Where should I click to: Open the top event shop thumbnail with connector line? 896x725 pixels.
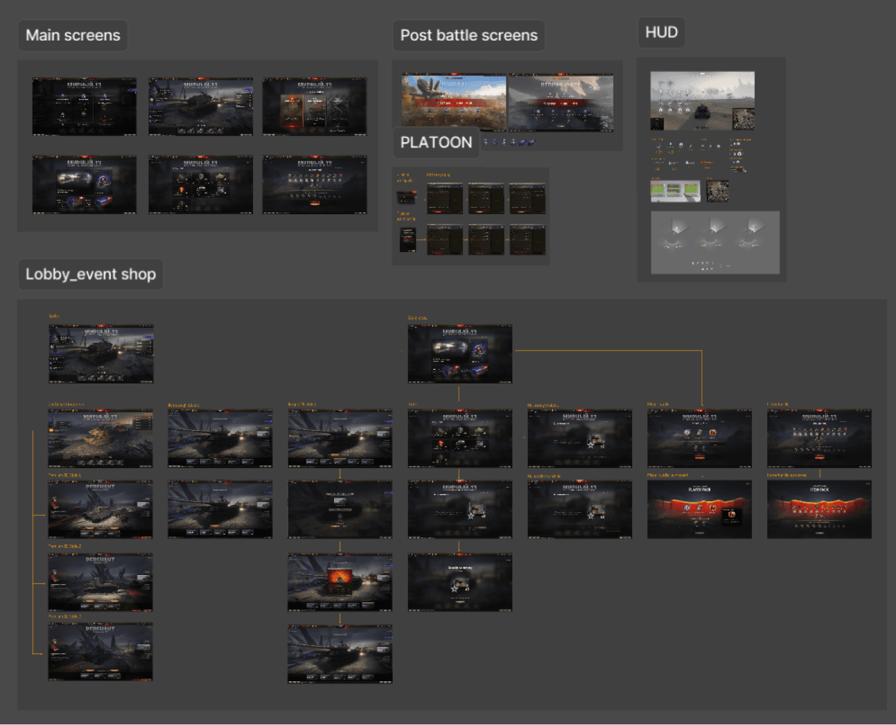point(460,354)
